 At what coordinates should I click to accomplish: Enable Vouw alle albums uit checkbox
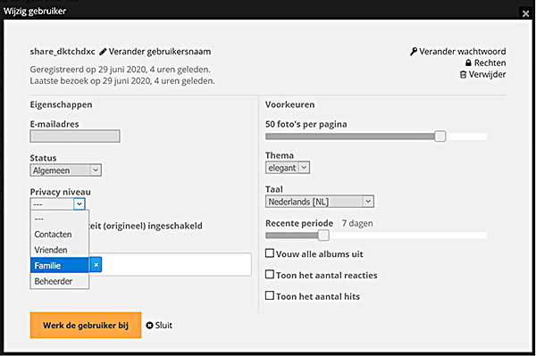270,253
